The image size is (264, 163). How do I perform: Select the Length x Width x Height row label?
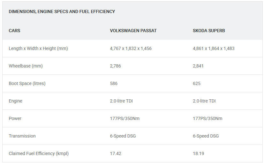coord(38,48)
